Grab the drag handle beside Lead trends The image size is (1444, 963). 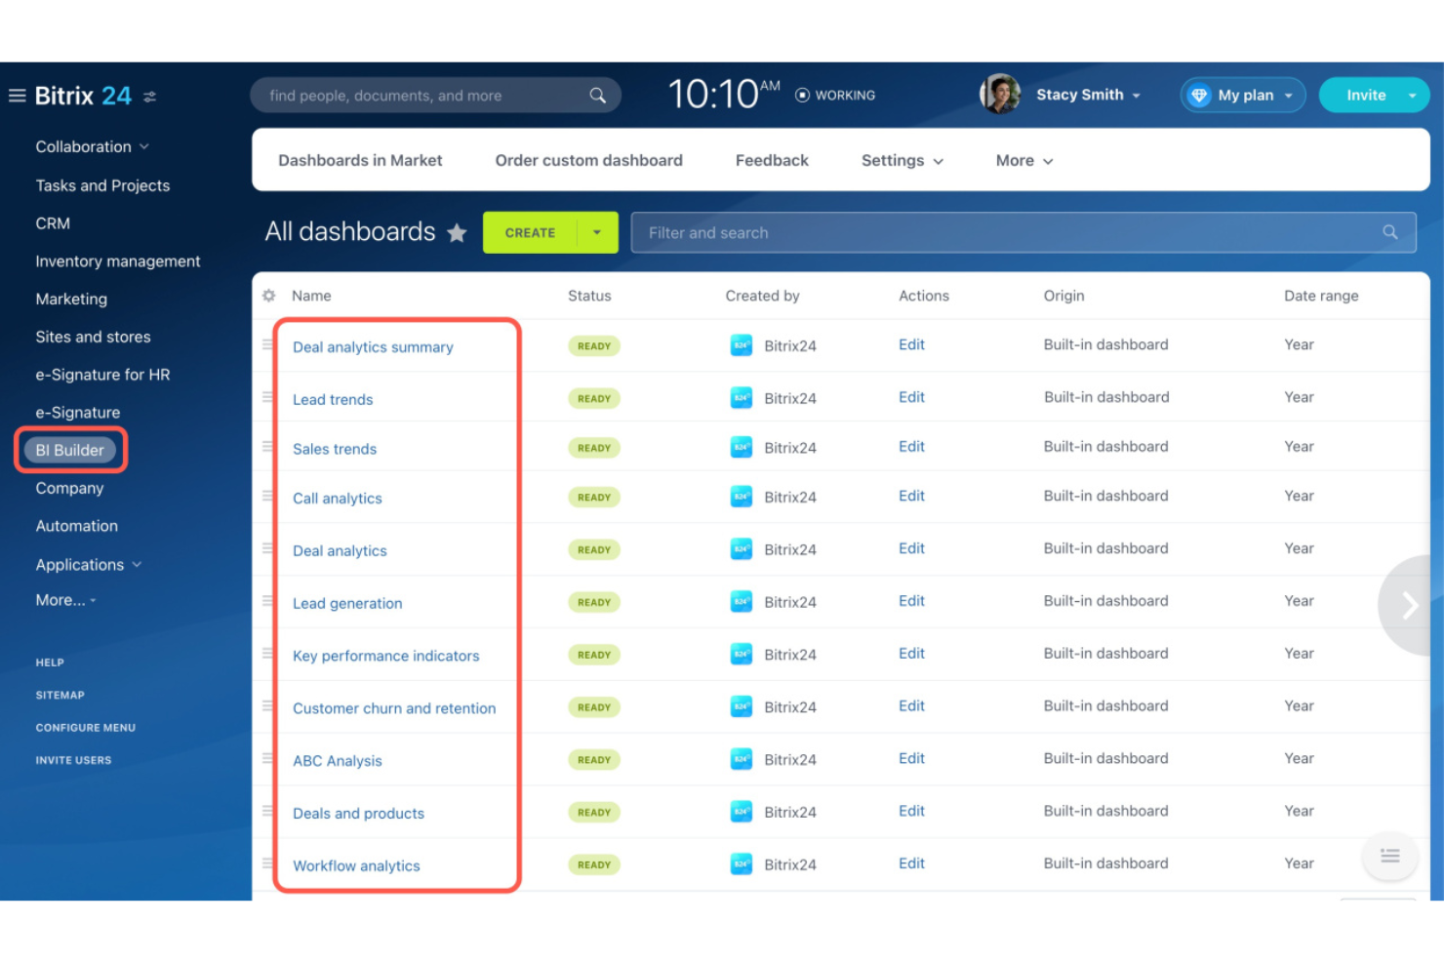(x=267, y=397)
